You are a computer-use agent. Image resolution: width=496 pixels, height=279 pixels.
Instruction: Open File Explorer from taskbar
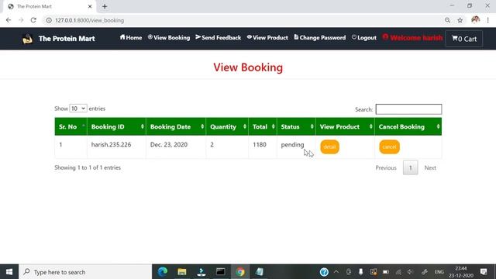(x=182, y=272)
